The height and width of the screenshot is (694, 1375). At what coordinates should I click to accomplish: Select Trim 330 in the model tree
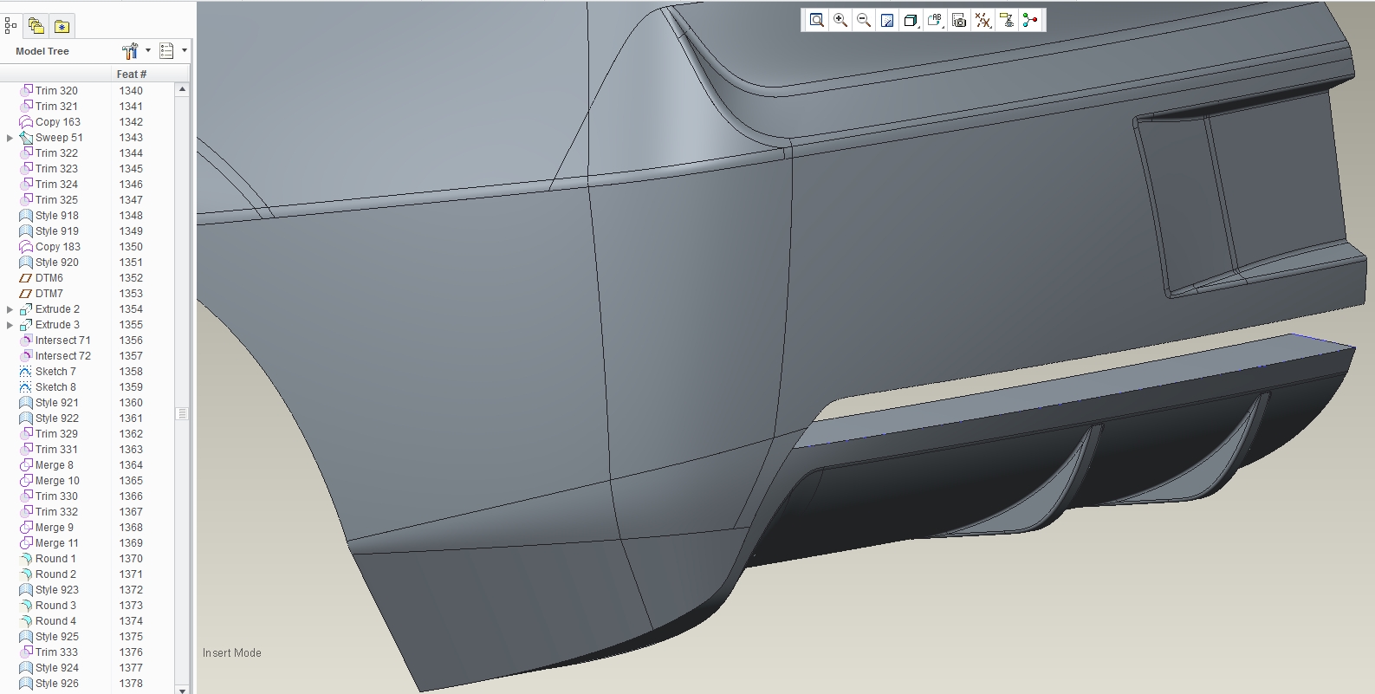56,496
